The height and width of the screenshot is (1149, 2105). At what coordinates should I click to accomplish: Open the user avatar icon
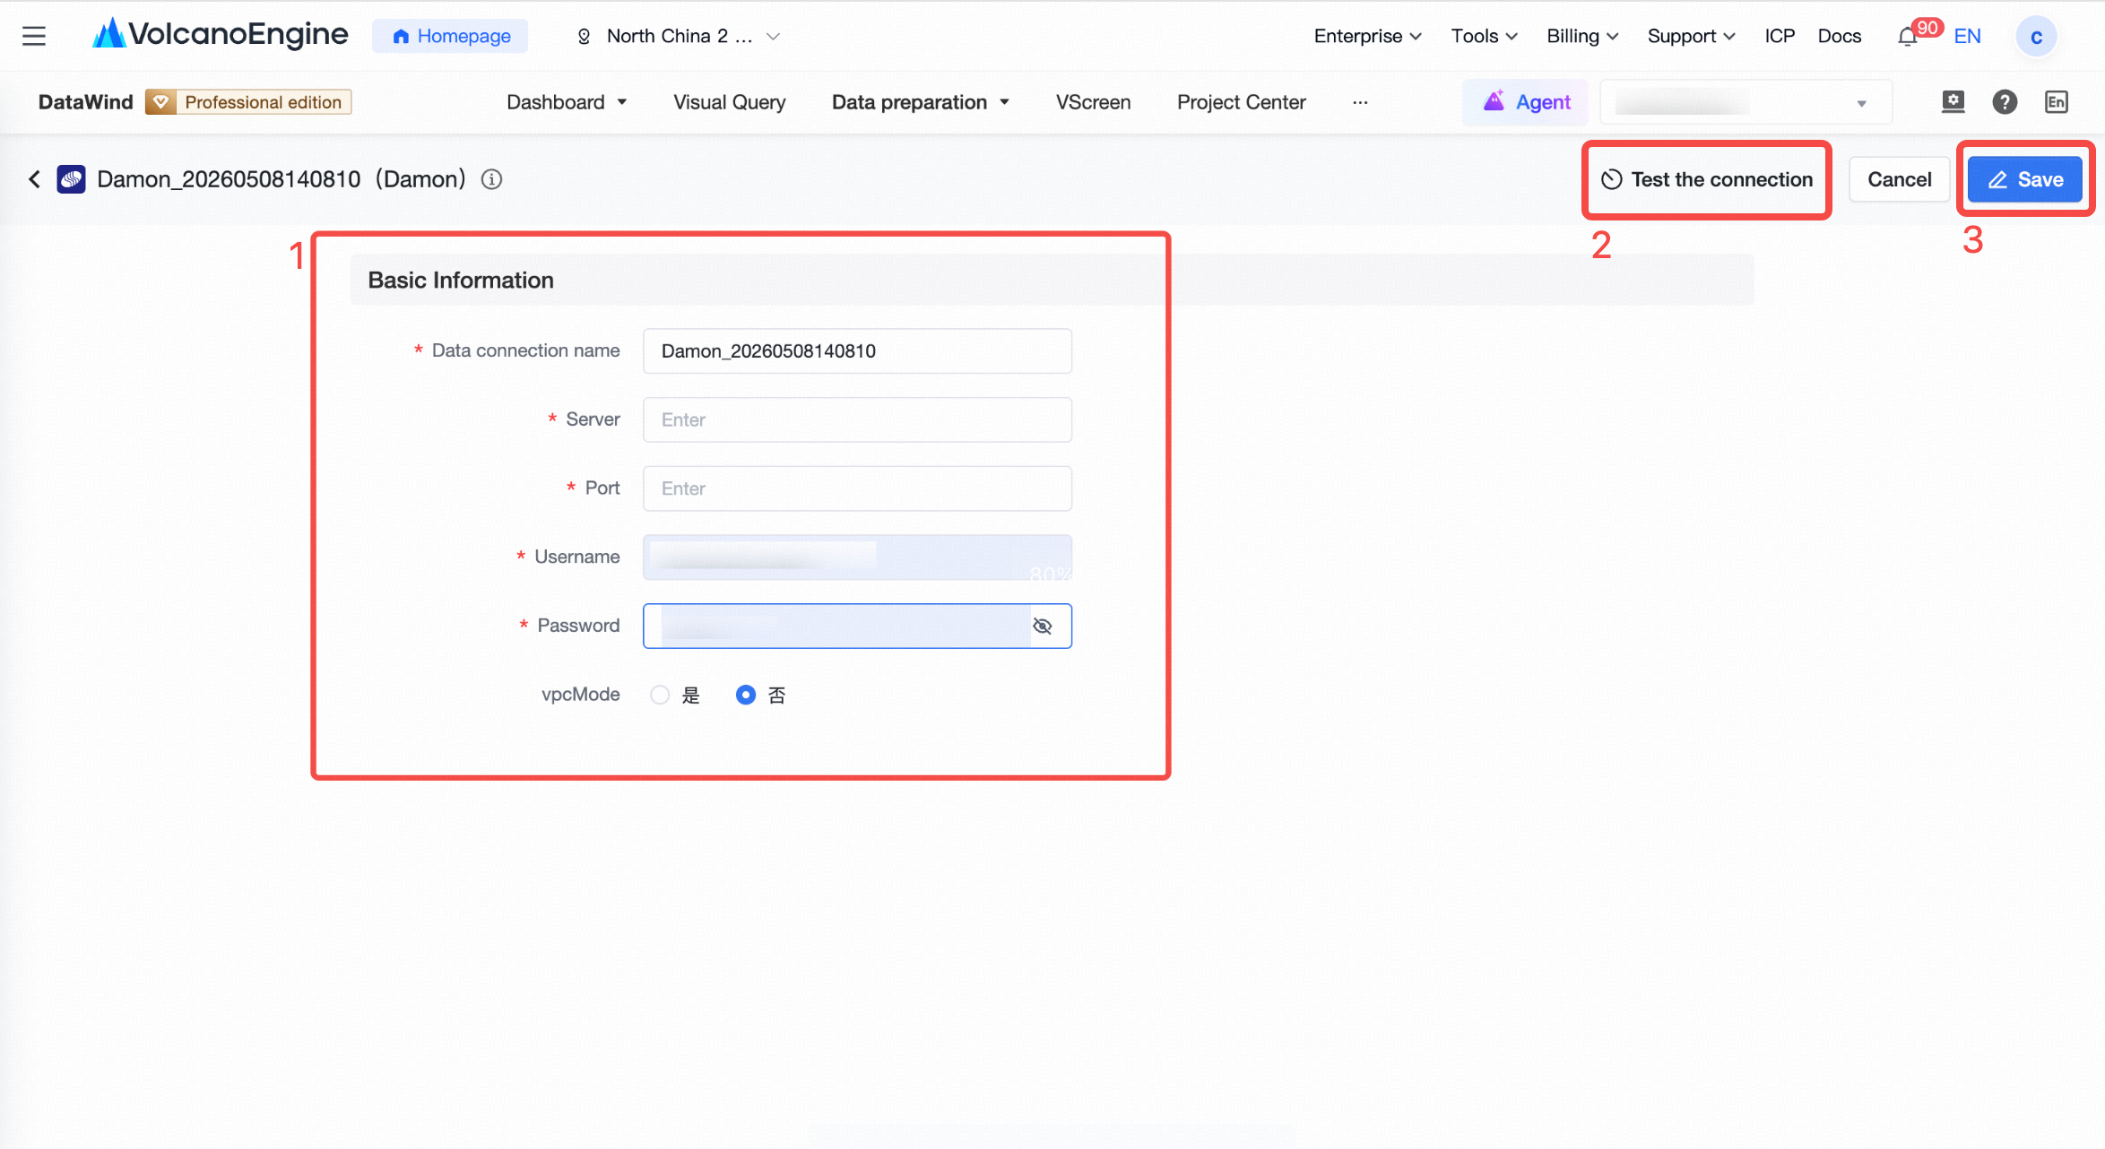click(2036, 37)
